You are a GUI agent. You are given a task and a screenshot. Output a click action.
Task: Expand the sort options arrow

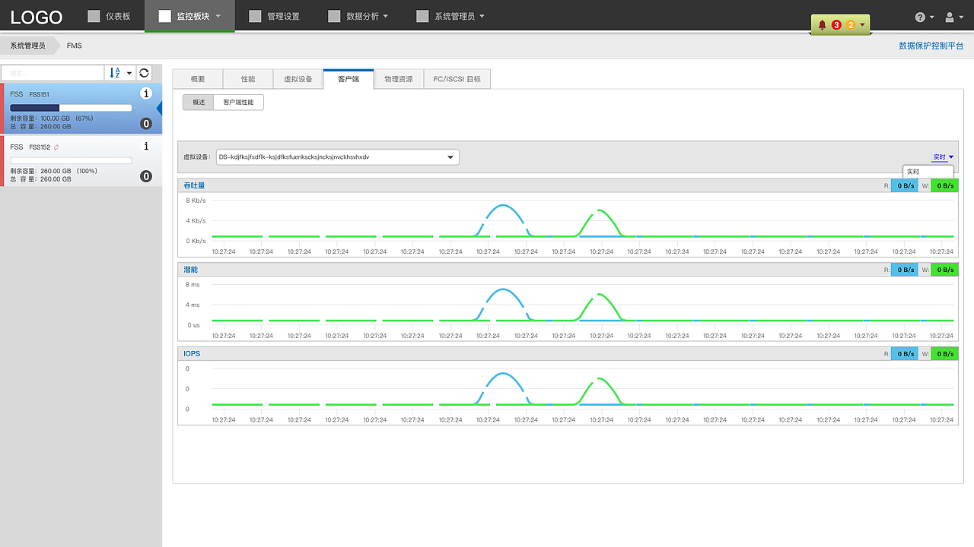(129, 73)
